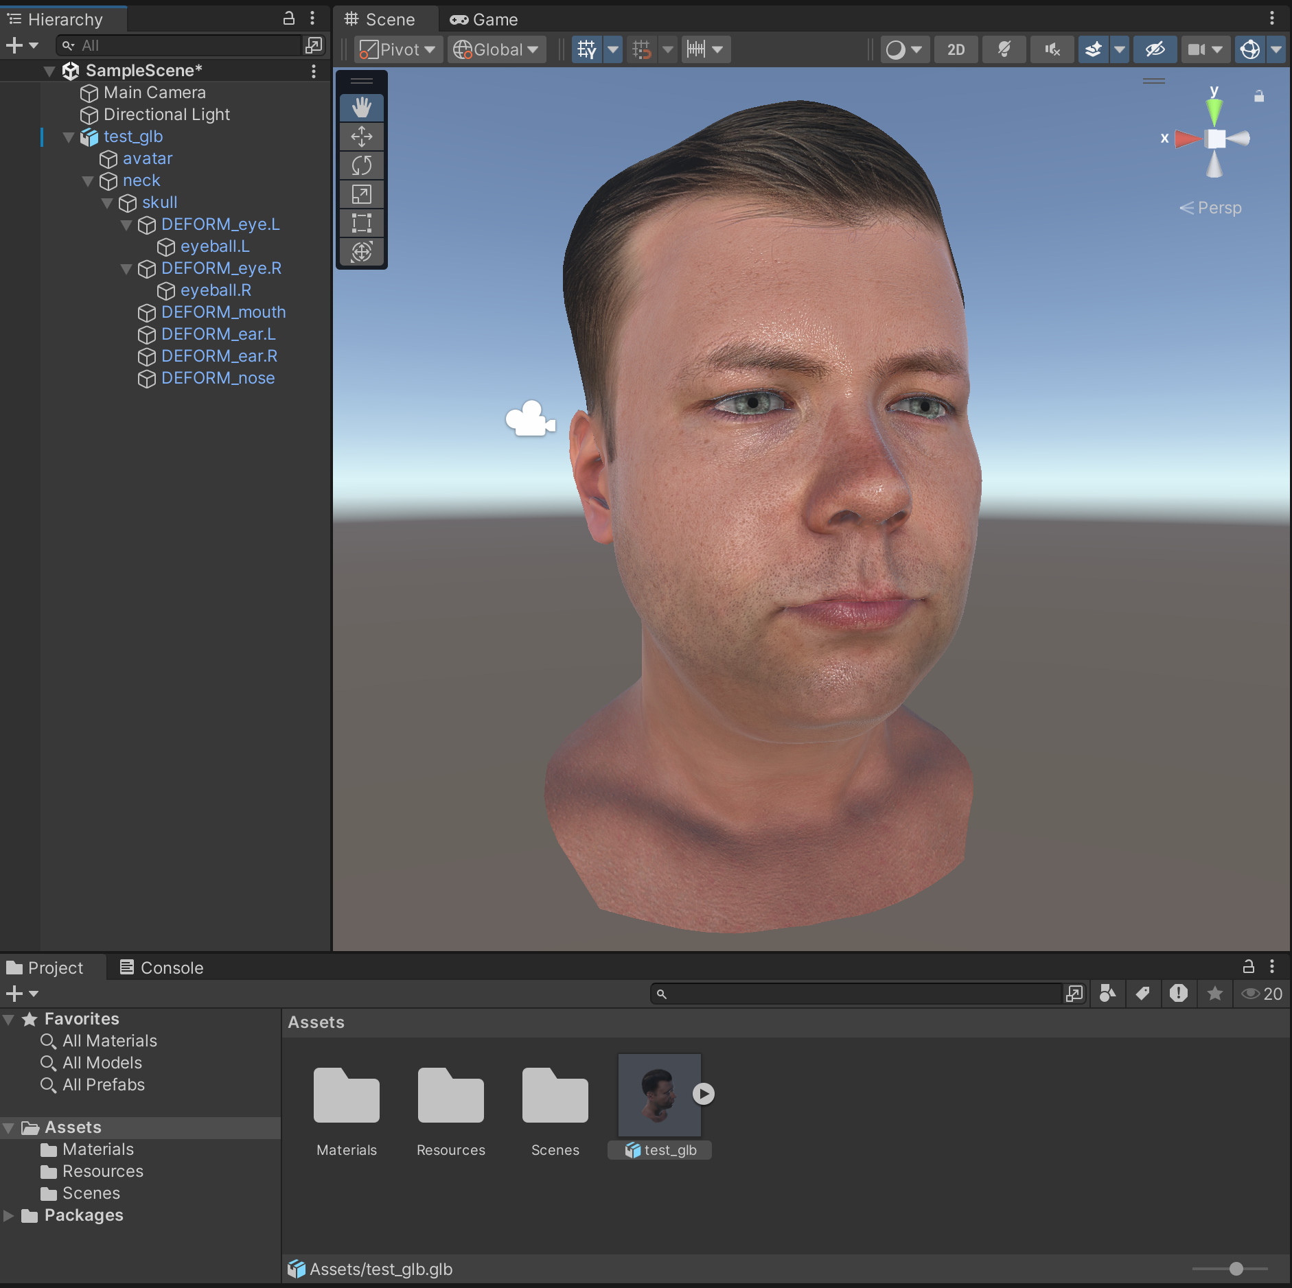Toggle scene audio mute
The width and height of the screenshot is (1292, 1288).
click(1052, 49)
